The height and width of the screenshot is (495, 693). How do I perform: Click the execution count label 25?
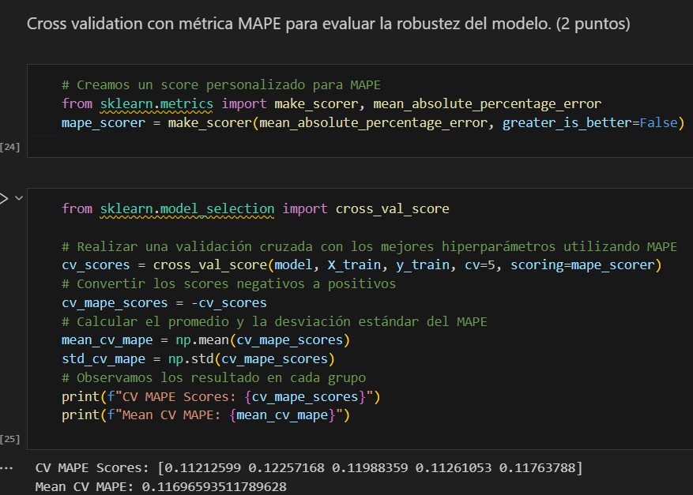pyautogui.click(x=10, y=438)
